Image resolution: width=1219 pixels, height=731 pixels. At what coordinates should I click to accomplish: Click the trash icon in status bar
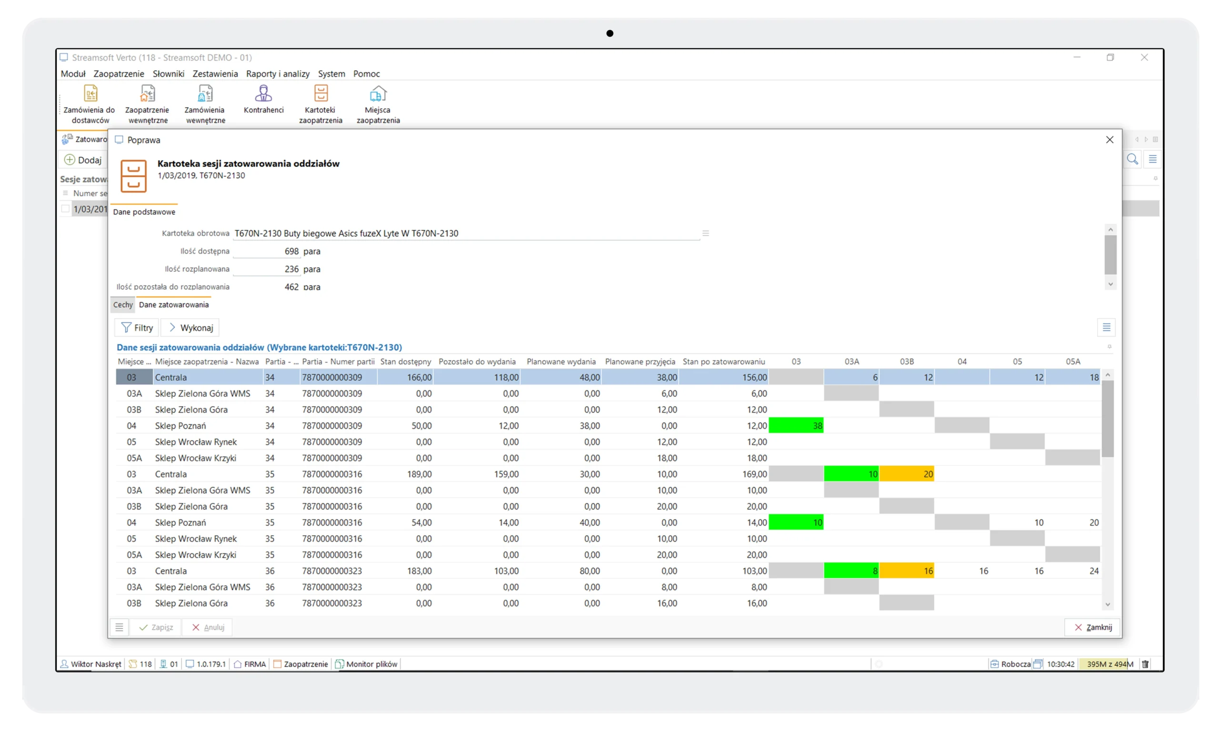point(1145,664)
